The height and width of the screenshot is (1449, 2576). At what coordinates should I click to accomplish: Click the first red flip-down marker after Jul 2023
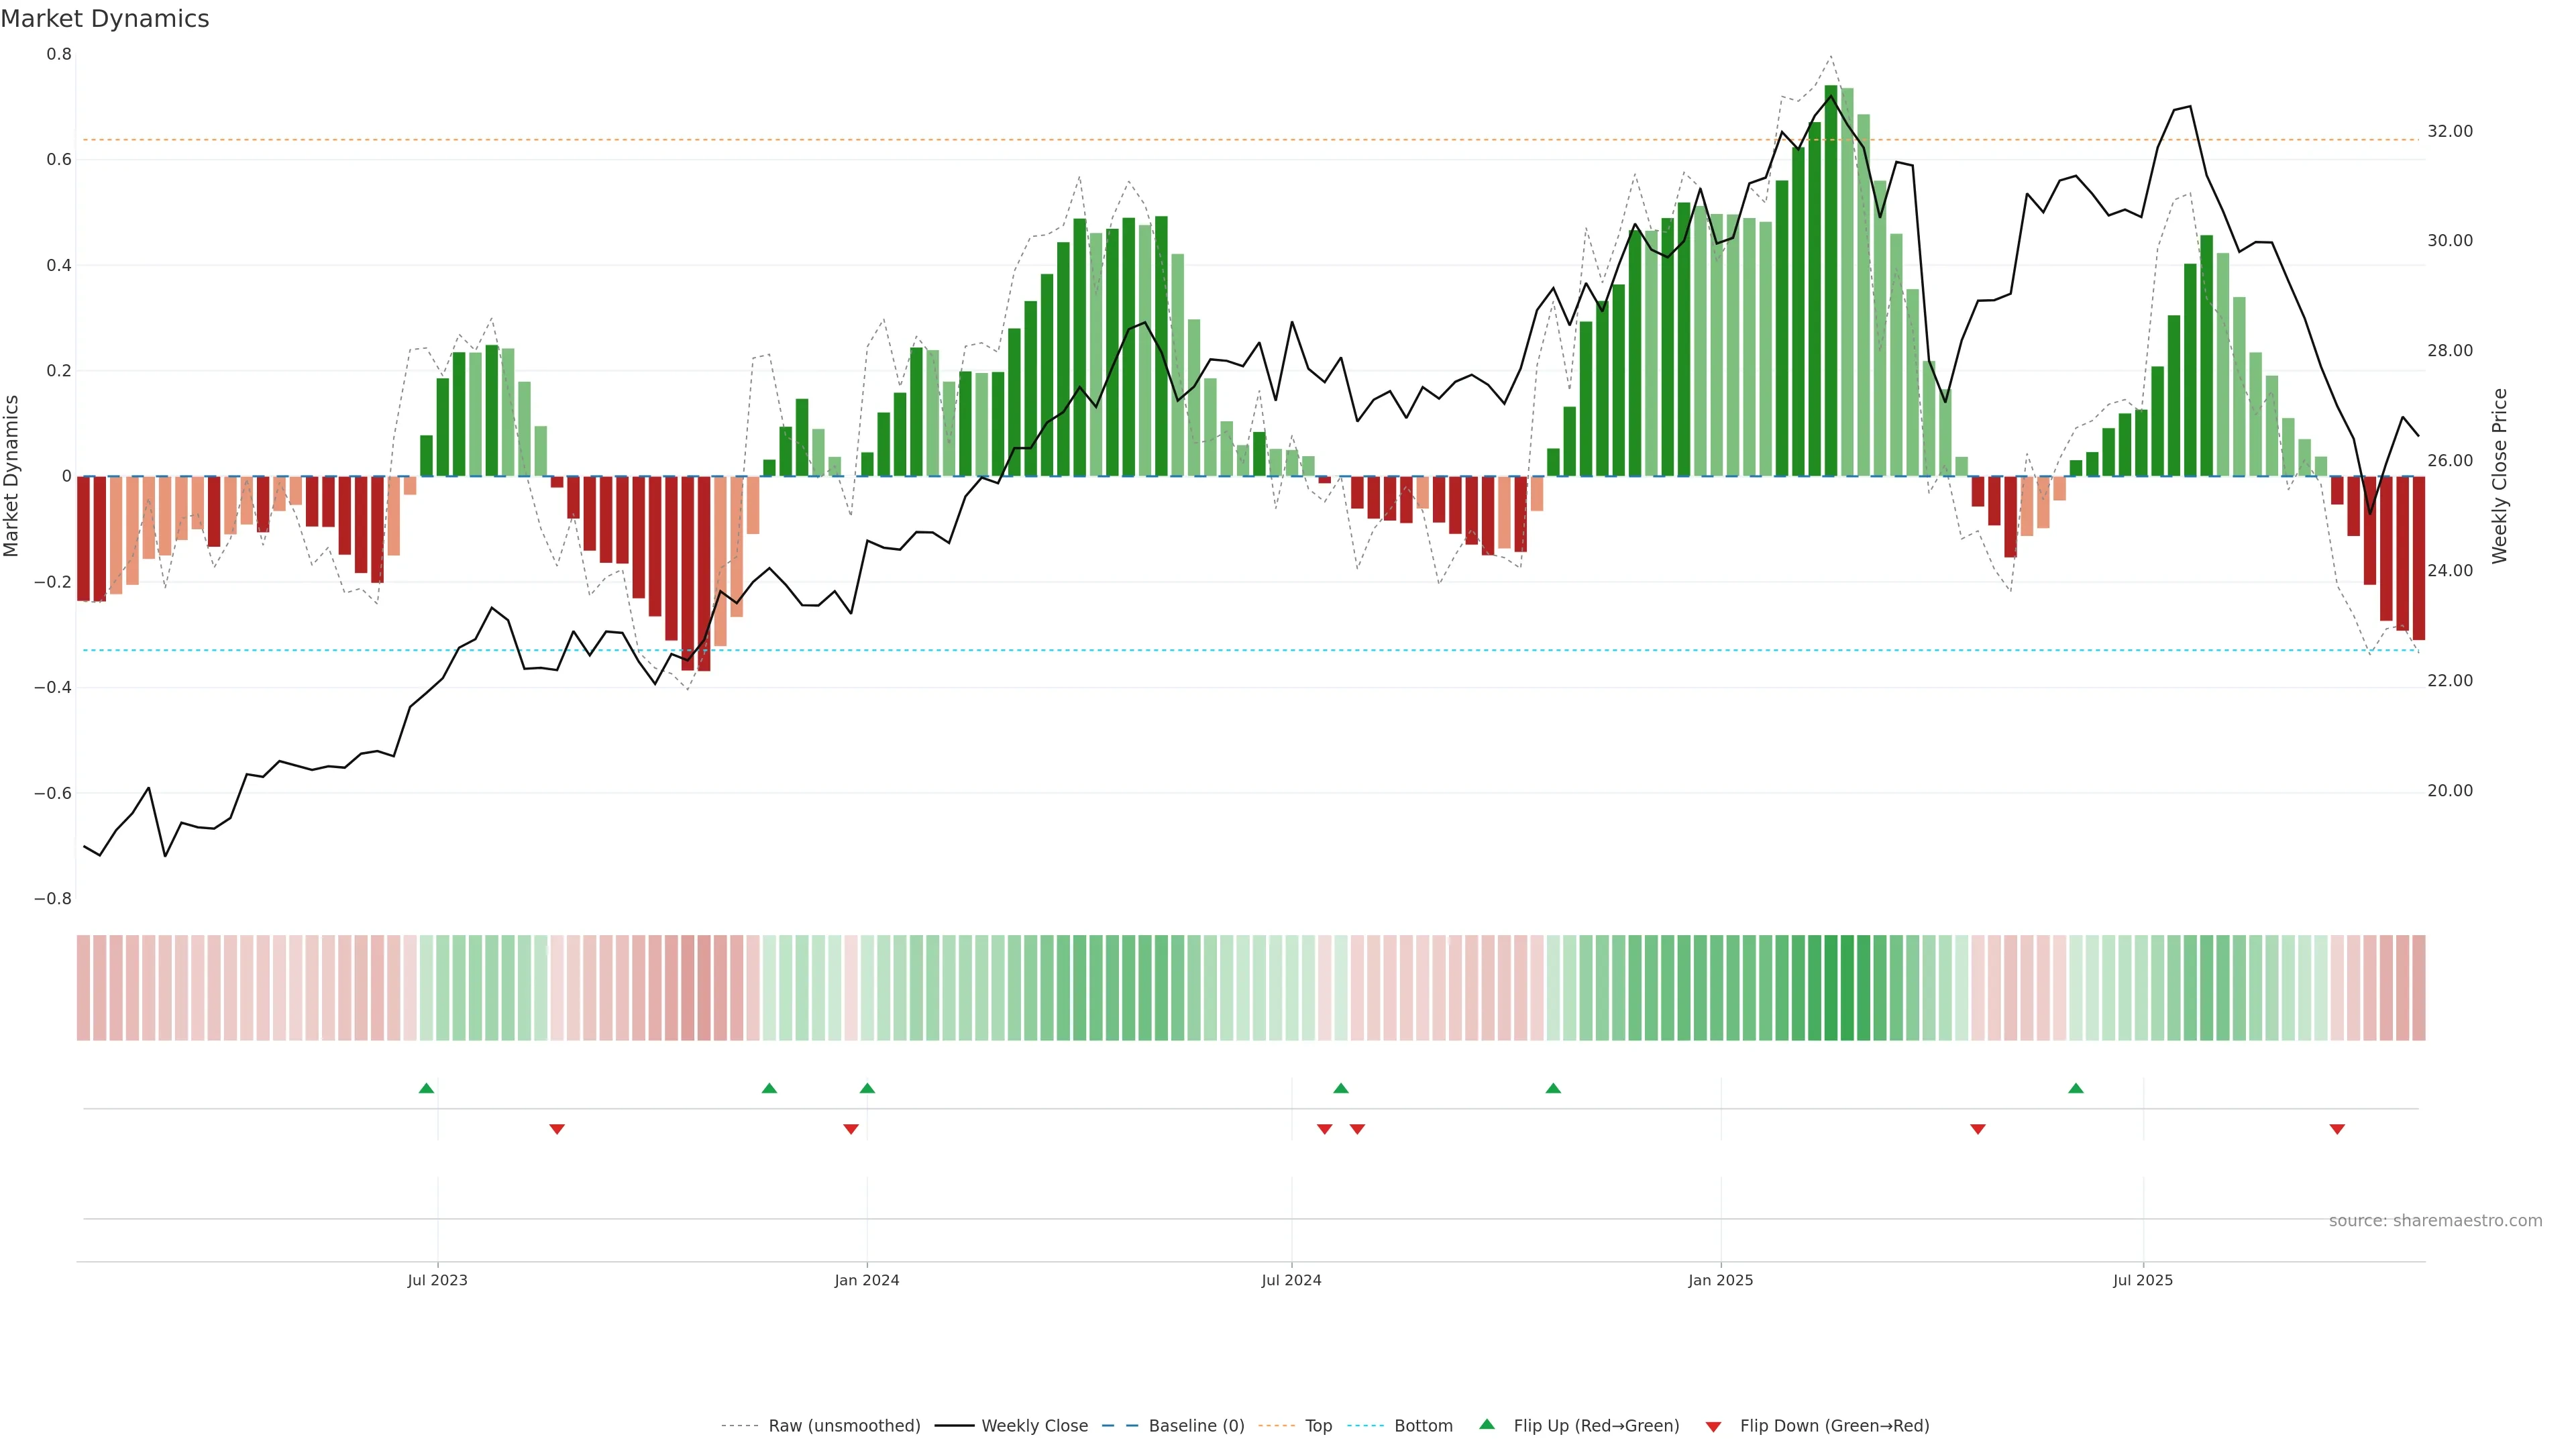coord(557,1129)
